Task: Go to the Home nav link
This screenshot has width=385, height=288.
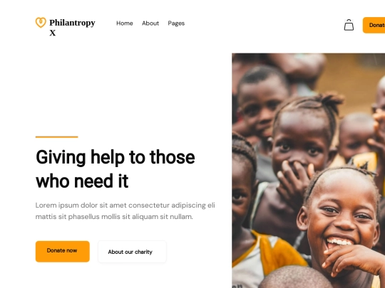Action: 125,23
